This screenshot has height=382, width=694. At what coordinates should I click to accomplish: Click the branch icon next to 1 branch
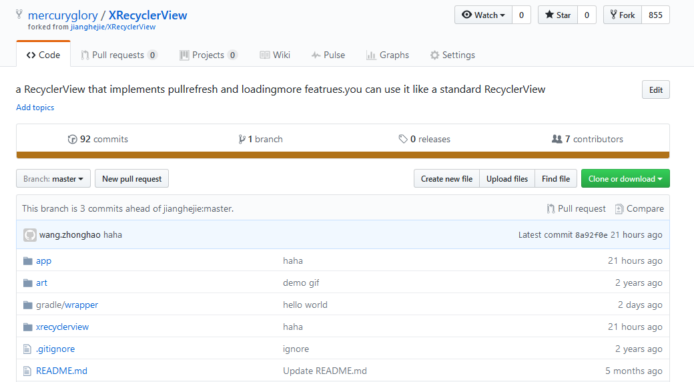[x=242, y=139]
